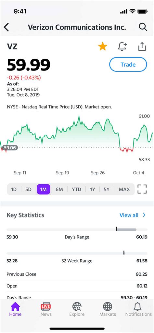Go to Explore tab

coord(77,309)
